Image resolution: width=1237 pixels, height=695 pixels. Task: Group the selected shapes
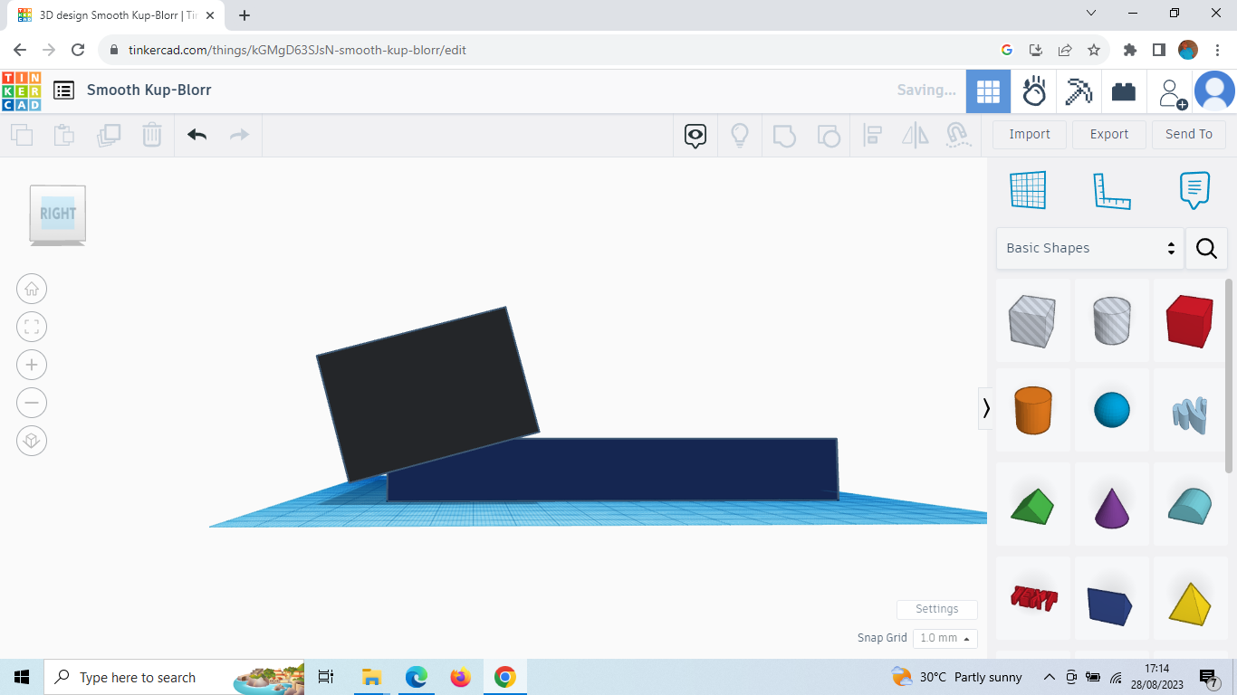[x=784, y=135]
